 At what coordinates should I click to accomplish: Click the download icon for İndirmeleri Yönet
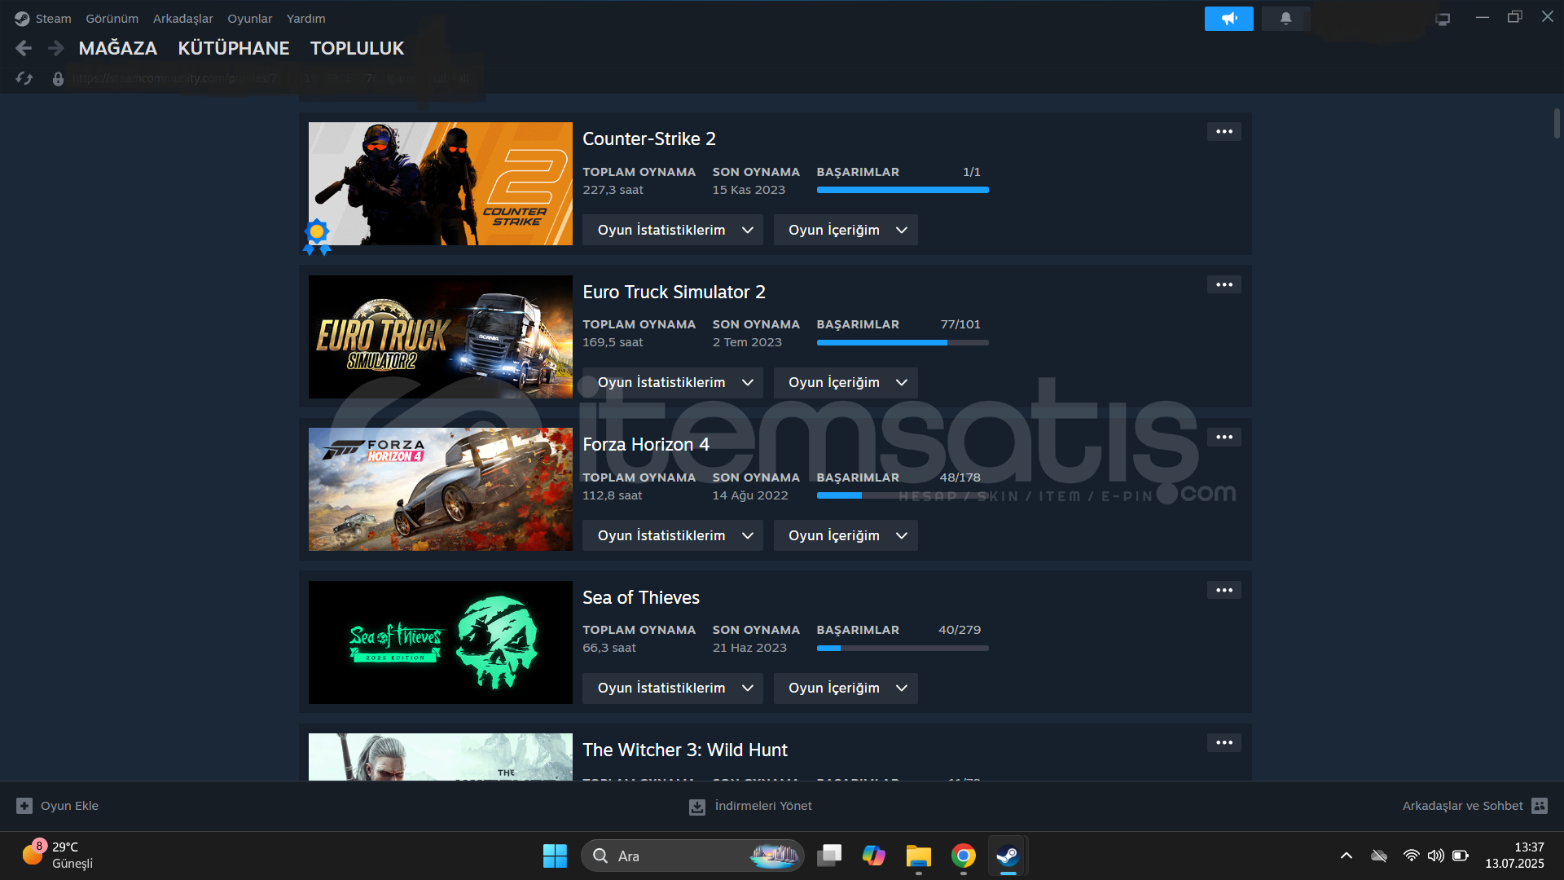697,807
